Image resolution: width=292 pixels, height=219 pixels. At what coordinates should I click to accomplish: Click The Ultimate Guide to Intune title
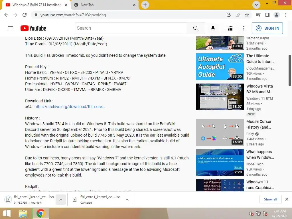pos(260,59)
